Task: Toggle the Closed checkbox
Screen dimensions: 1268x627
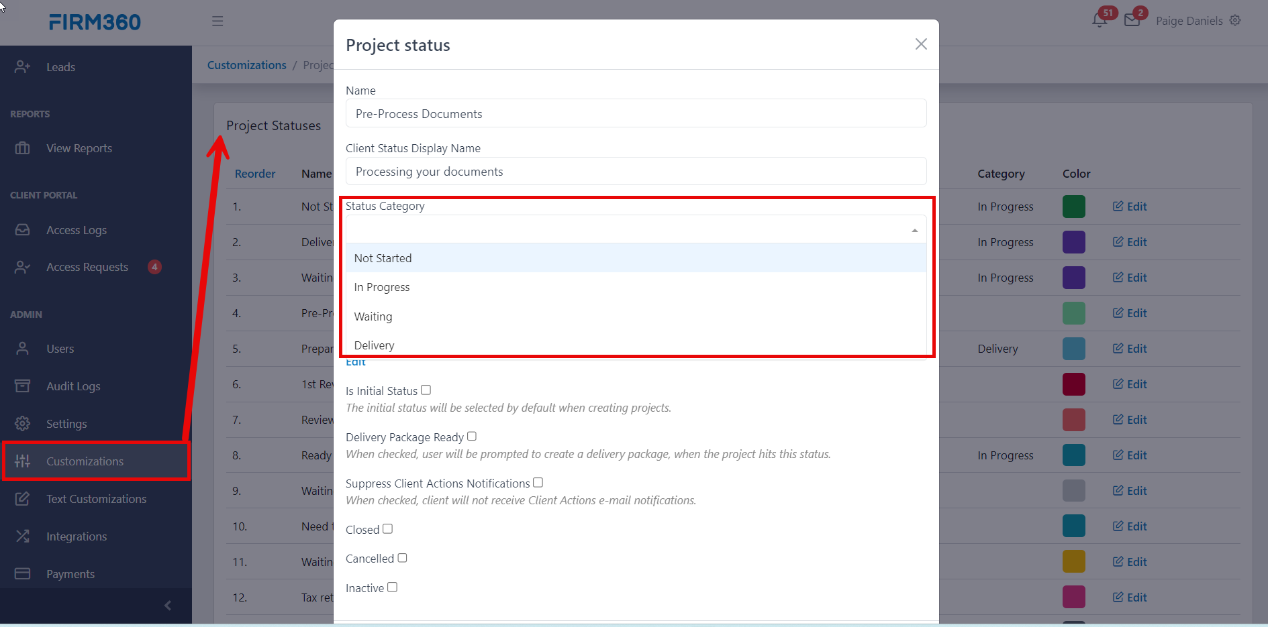Action: pyautogui.click(x=387, y=528)
